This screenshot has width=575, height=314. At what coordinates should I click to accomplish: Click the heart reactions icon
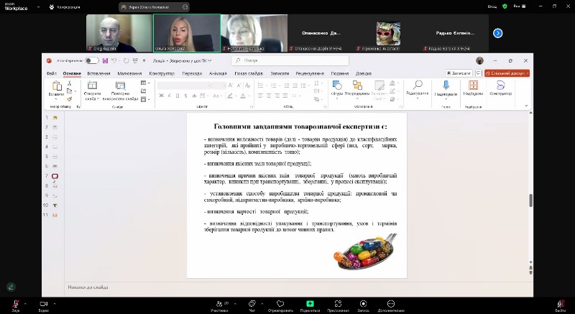point(280,303)
